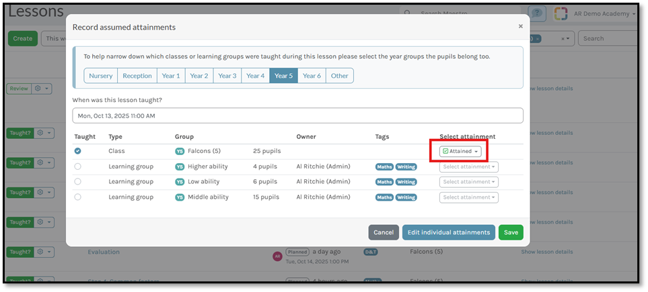This screenshot has width=648, height=292.
Task: Click the lesson taught date field
Action: click(x=297, y=115)
